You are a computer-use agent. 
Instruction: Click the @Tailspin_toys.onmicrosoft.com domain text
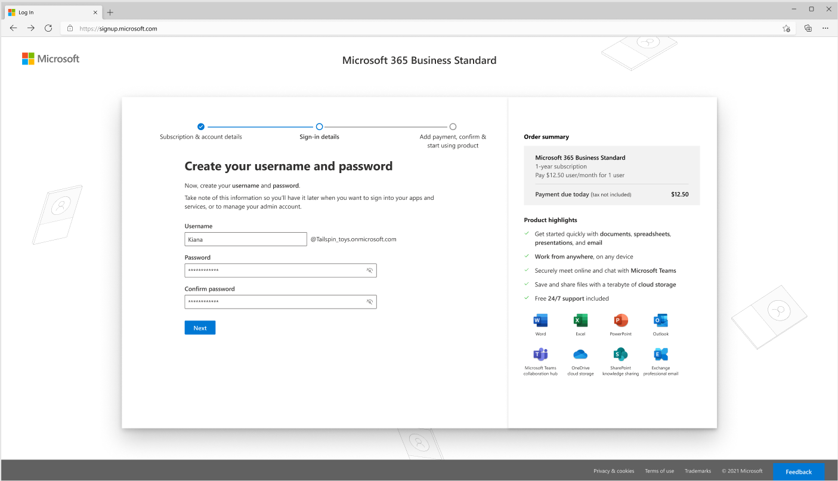pyautogui.click(x=353, y=239)
